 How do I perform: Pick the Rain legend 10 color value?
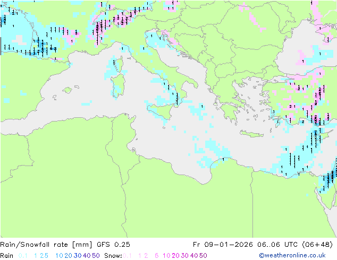[x=59, y=256]
